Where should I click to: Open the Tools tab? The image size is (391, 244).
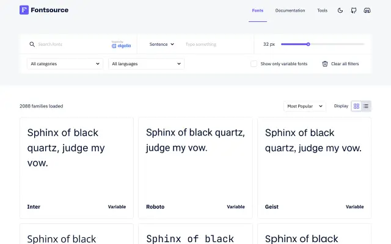[322, 10]
